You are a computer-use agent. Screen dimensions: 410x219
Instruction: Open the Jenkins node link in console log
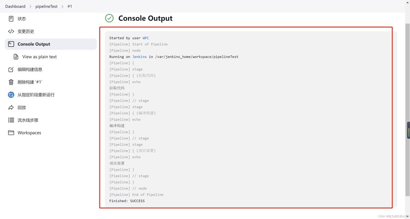[x=139, y=57]
